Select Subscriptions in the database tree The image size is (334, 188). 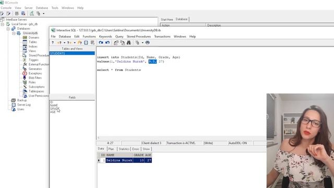point(37,87)
